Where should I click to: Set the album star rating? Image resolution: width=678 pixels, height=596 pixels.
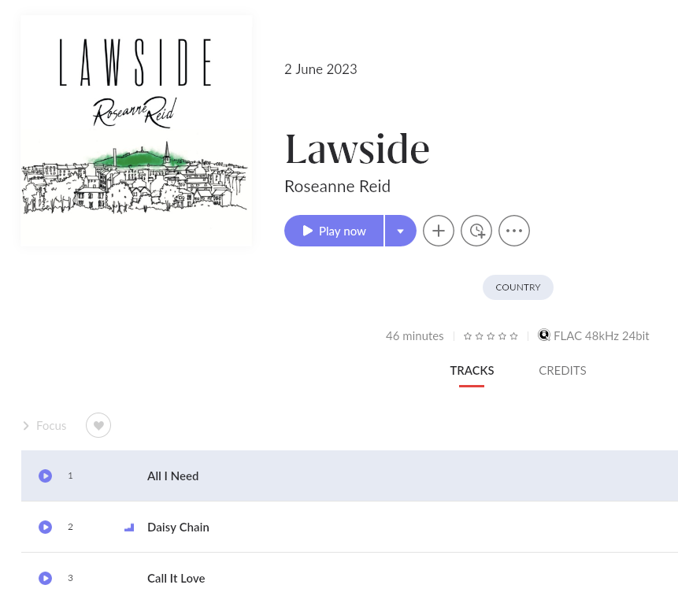point(491,336)
